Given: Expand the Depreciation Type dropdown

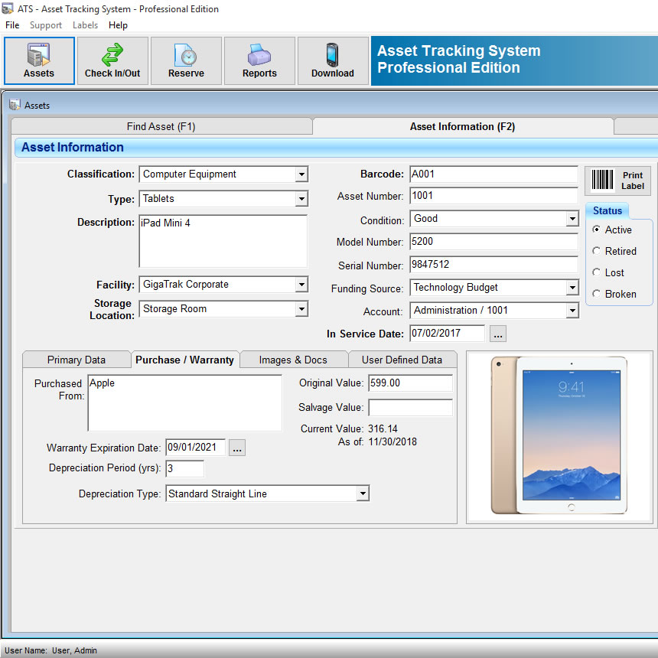Looking at the screenshot, I should coord(362,494).
